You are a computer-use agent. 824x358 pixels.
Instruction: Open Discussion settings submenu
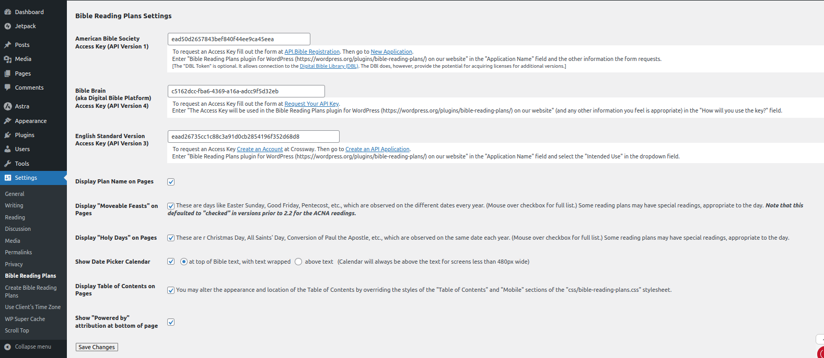tap(18, 229)
